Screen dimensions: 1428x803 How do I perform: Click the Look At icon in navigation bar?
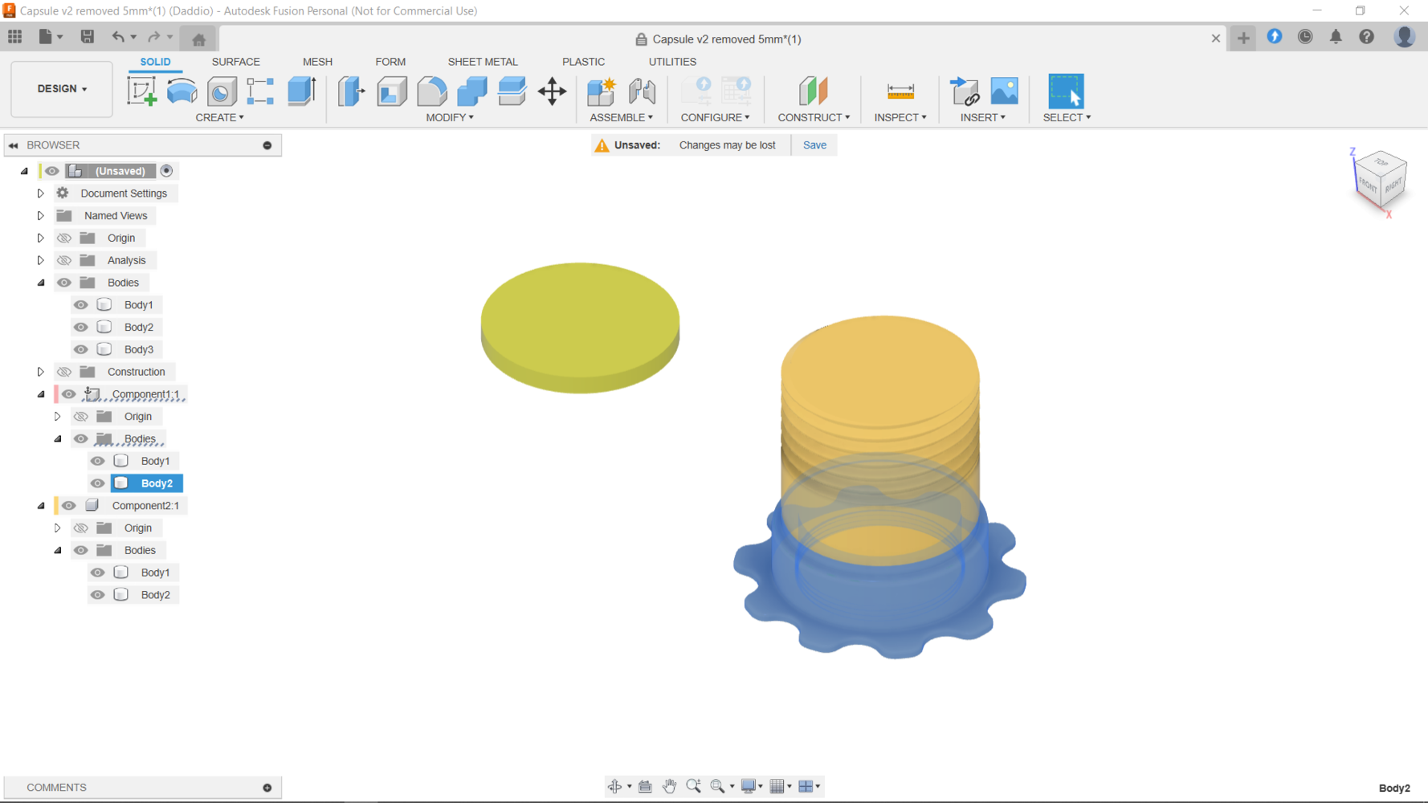click(x=645, y=786)
